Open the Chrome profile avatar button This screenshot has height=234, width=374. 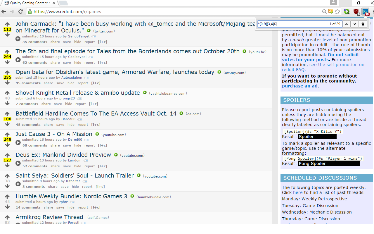[333, 2]
